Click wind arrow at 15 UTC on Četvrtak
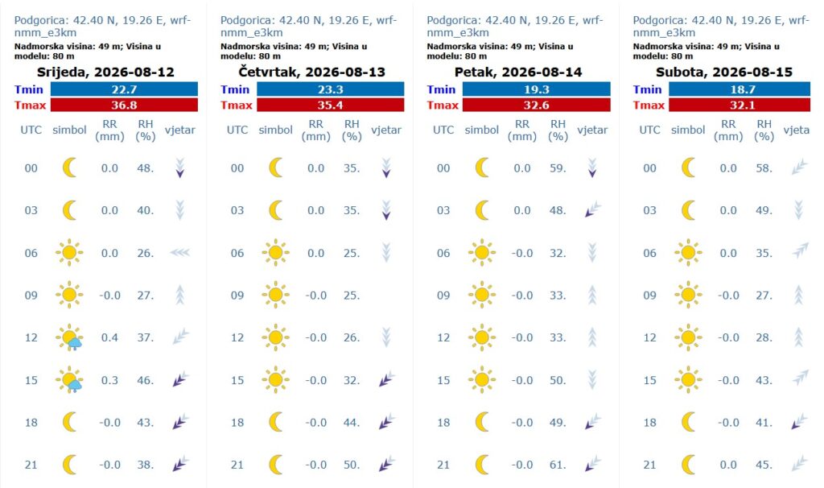Screen dimensions: 824x488 (x=386, y=379)
